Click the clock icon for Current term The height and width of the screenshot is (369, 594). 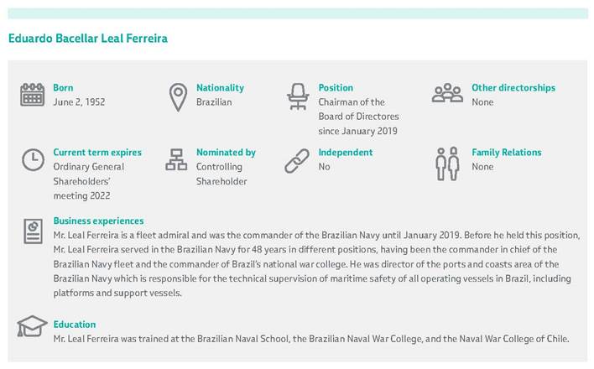click(x=32, y=159)
